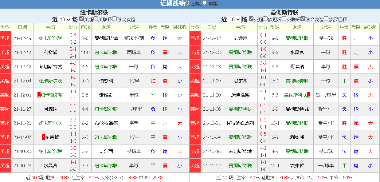Click the 受球半/两 handicap cell

click(134, 38)
